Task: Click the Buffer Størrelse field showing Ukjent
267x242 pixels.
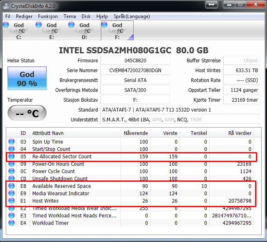Action: click(242, 60)
